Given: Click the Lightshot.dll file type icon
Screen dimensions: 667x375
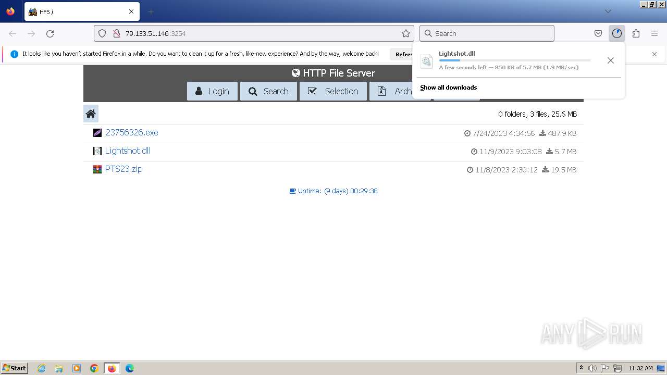Looking at the screenshot, I should tap(97, 151).
